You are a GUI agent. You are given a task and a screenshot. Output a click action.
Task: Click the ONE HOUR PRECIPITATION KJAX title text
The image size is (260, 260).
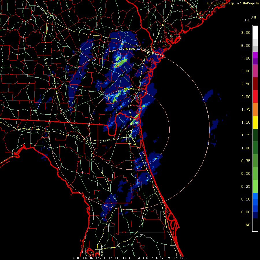coord(130,258)
